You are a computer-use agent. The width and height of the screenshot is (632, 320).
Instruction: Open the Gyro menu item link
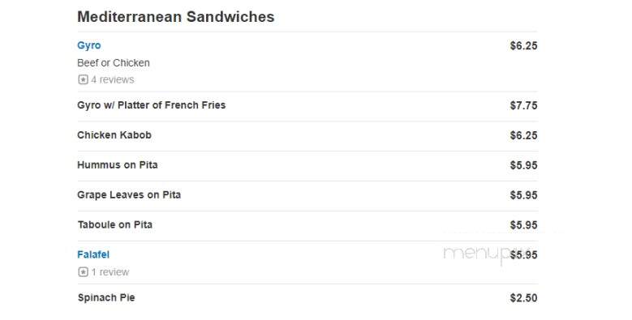(x=89, y=45)
